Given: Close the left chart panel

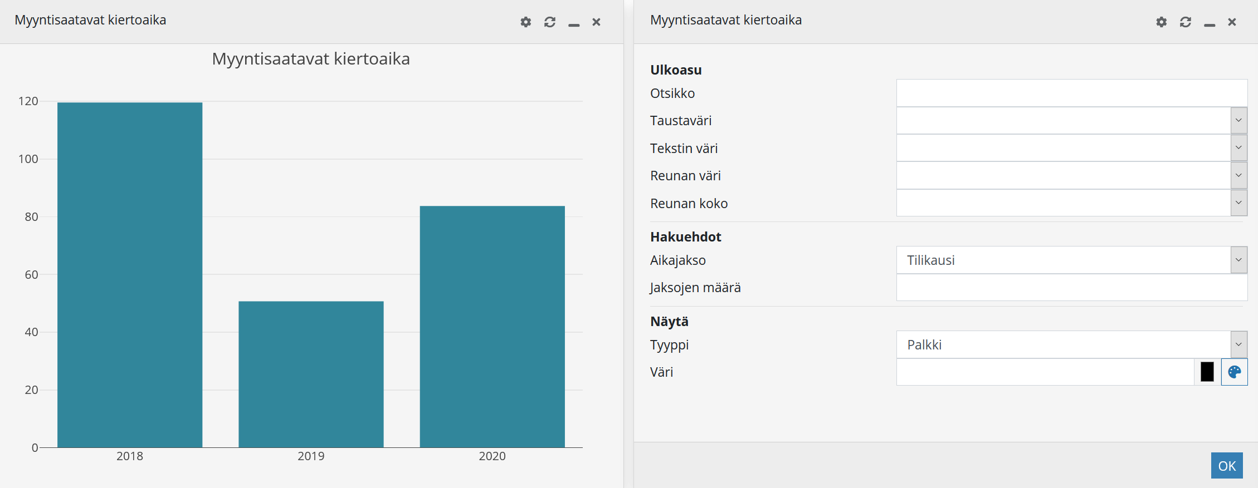Looking at the screenshot, I should click(x=596, y=22).
